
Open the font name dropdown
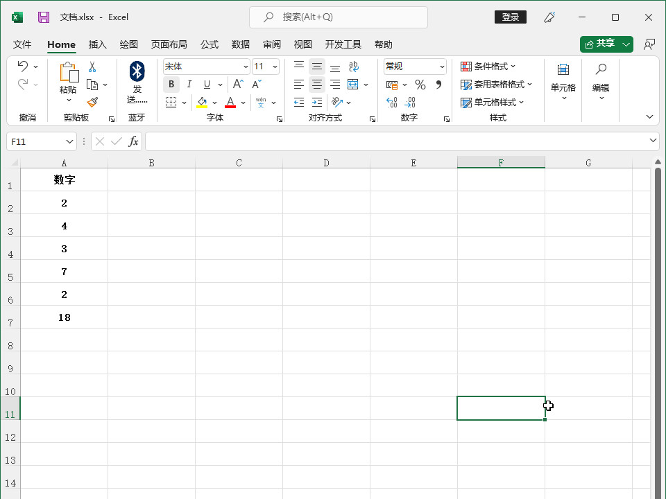(x=246, y=67)
